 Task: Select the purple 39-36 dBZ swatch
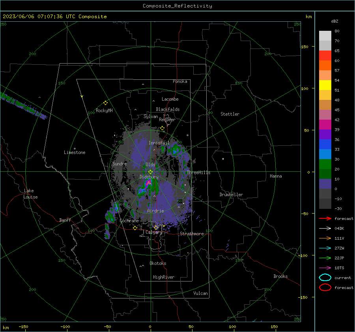[325, 134]
